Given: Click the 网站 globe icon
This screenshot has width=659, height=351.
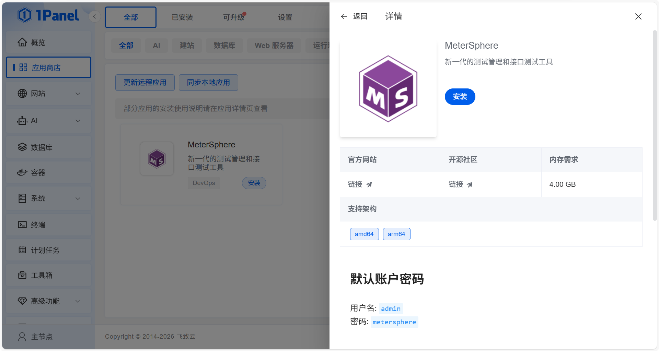Looking at the screenshot, I should [22, 93].
